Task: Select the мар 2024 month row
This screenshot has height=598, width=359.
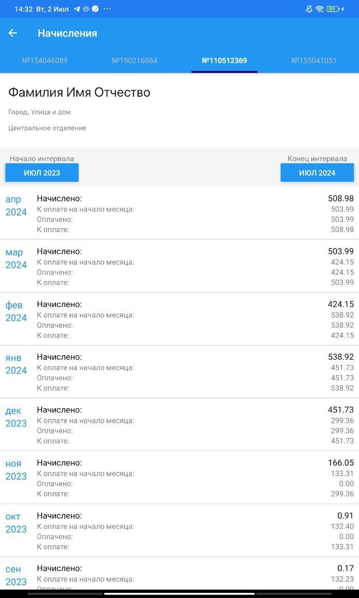Action: tap(179, 266)
